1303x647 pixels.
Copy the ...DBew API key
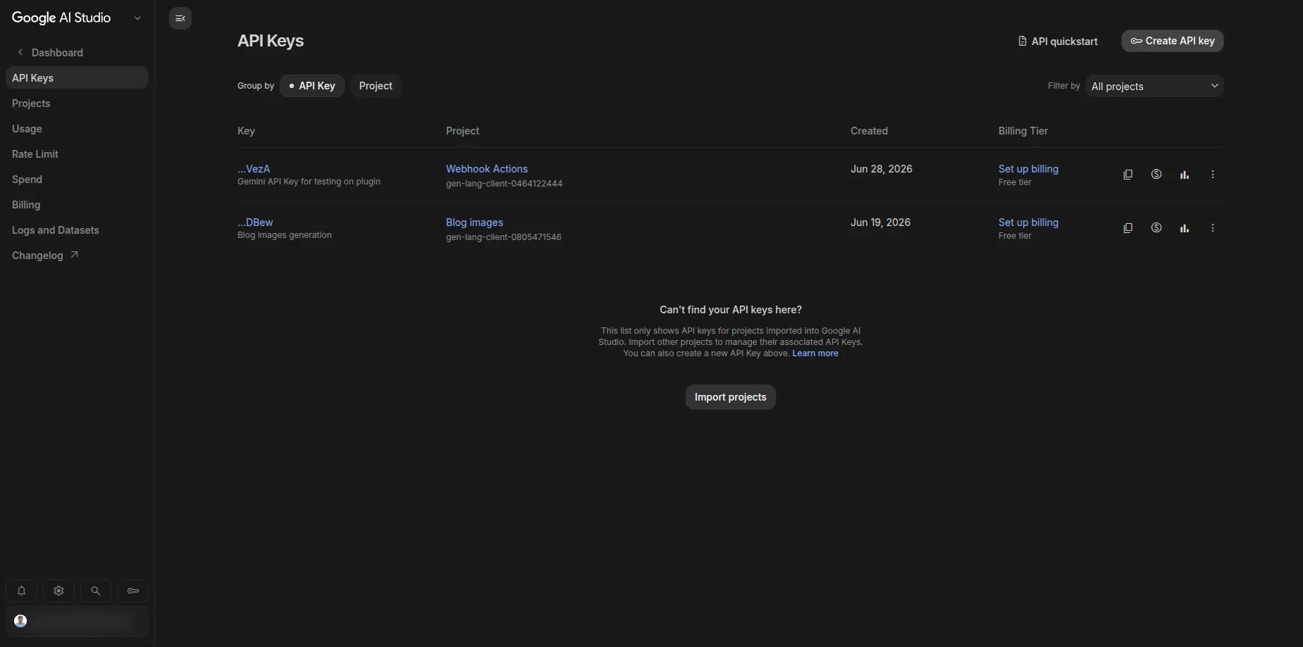click(x=1128, y=228)
